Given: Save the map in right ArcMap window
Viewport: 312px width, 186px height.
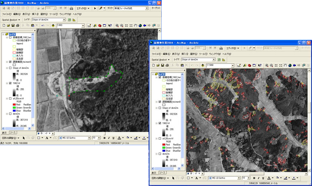Looking at the screenshot, I should click(x=163, y=65).
